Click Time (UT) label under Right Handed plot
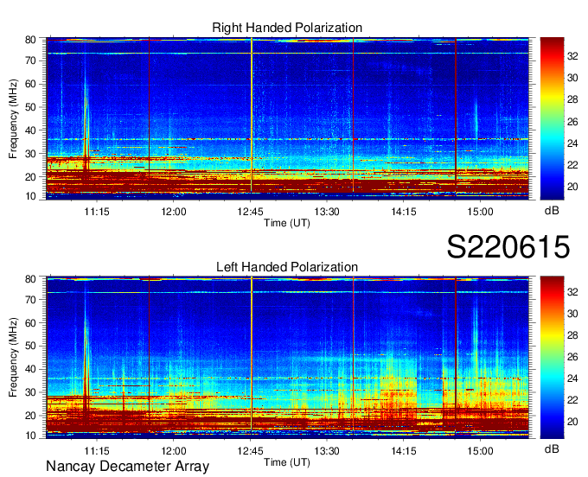The image size is (588, 477). coord(287,223)
